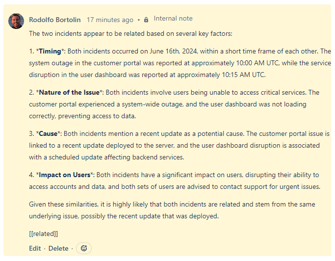Click the lock icon beside Internal note

[146, 20]
